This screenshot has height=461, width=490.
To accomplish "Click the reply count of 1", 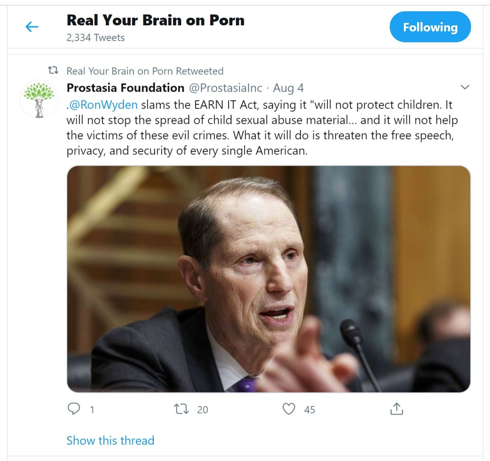I will [x=92, y=410].
